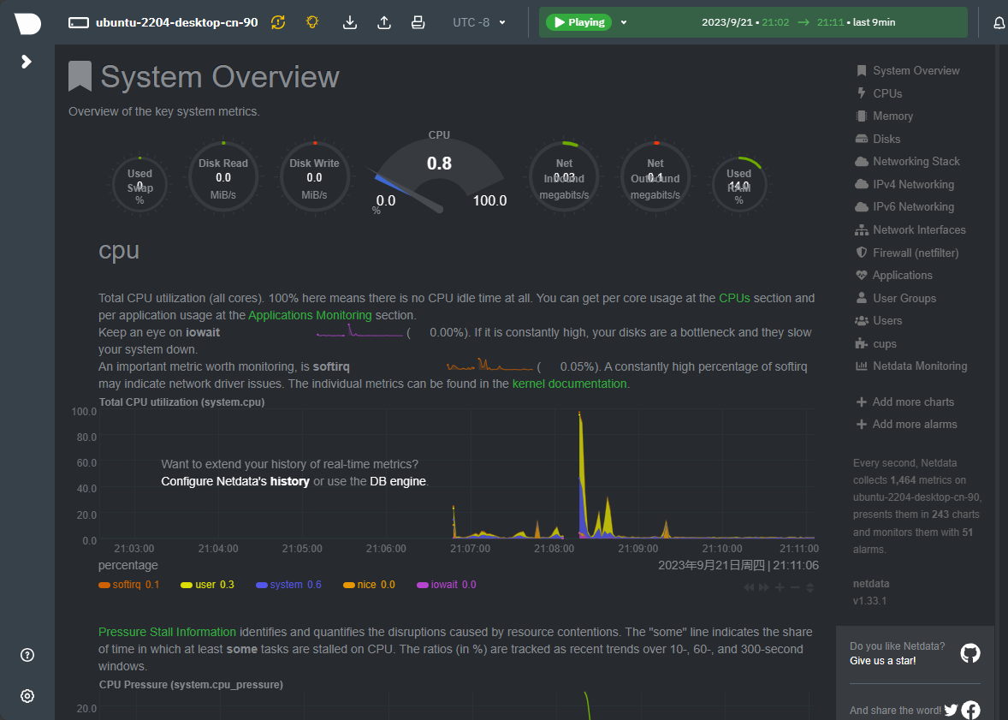Viewport: 1008px width, 720px height.
Task: Click the export snapshot upload icon
Action: tap(384, 22)
